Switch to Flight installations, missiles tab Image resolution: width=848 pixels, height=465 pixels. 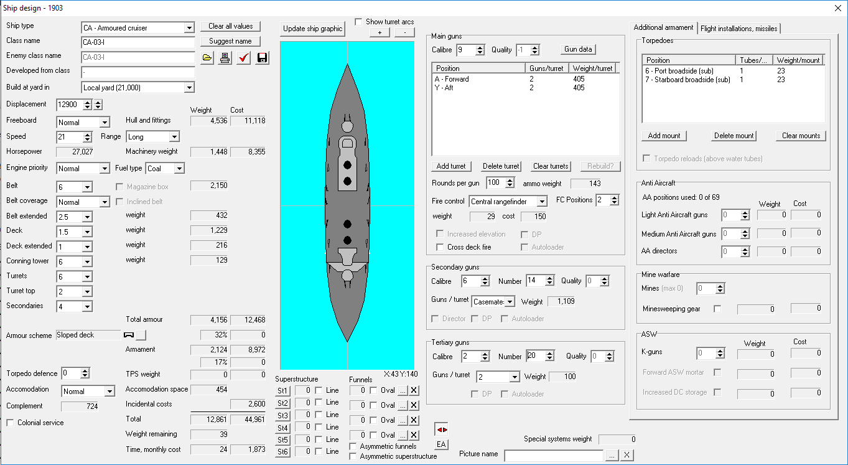coord(739,28)
